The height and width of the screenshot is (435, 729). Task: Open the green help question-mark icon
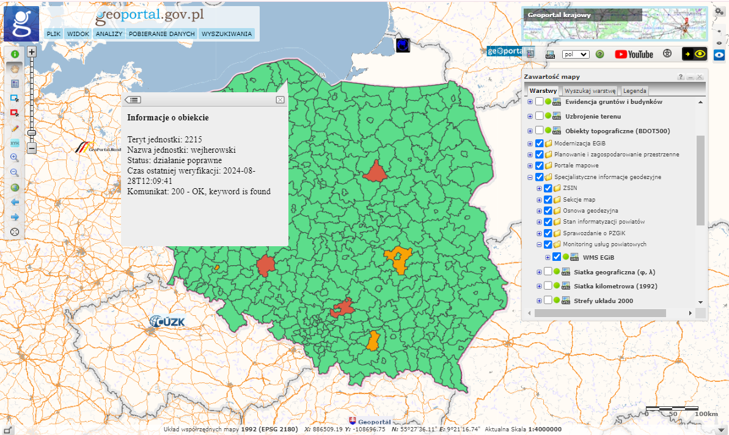pyautogui.click(x=601, y=54)
